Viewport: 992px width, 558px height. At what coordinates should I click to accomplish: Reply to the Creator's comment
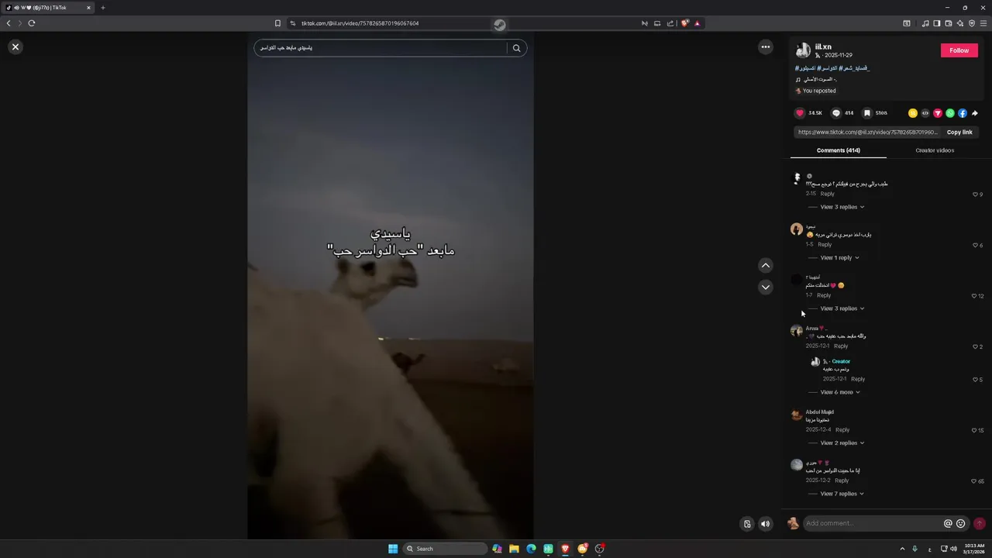[858, 379]
